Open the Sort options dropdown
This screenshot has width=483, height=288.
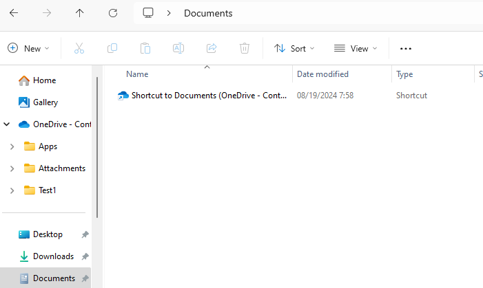click(x=294, y=49)
